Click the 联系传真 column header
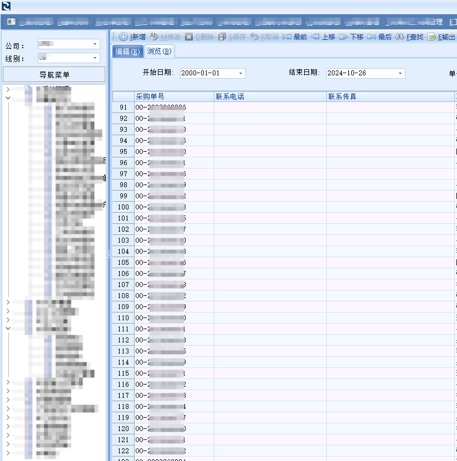The width and height of the screenshot is (457, 461). pos(389,96)
